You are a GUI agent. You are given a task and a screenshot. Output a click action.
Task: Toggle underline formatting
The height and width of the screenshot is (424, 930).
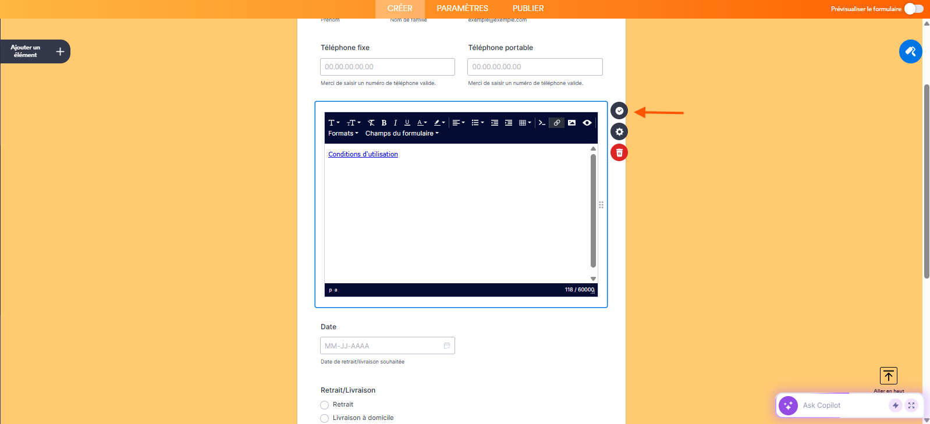coord(407,123)
